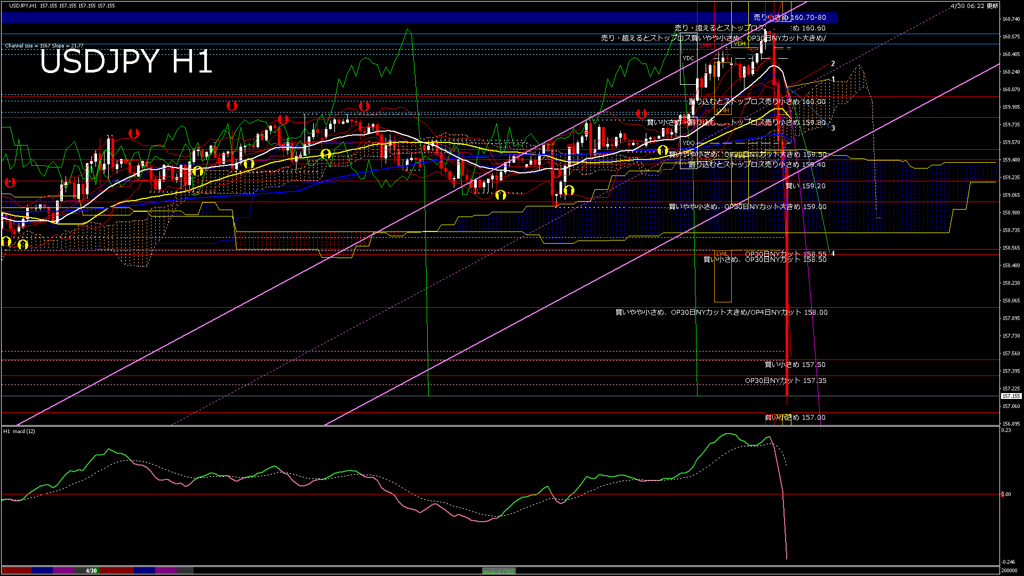The image size is (1024, 576).
Task: Click the 4/30 06:22 更新 timestamp
Action: point(974,6)
